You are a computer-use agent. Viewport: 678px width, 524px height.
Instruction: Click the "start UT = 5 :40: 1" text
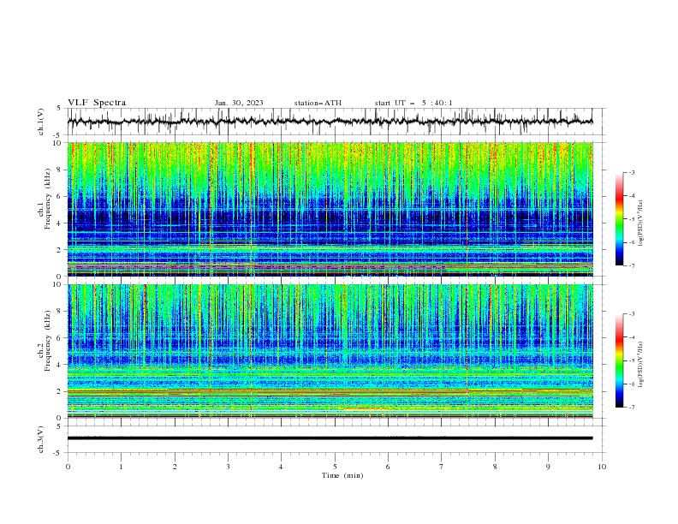point(413,103)
